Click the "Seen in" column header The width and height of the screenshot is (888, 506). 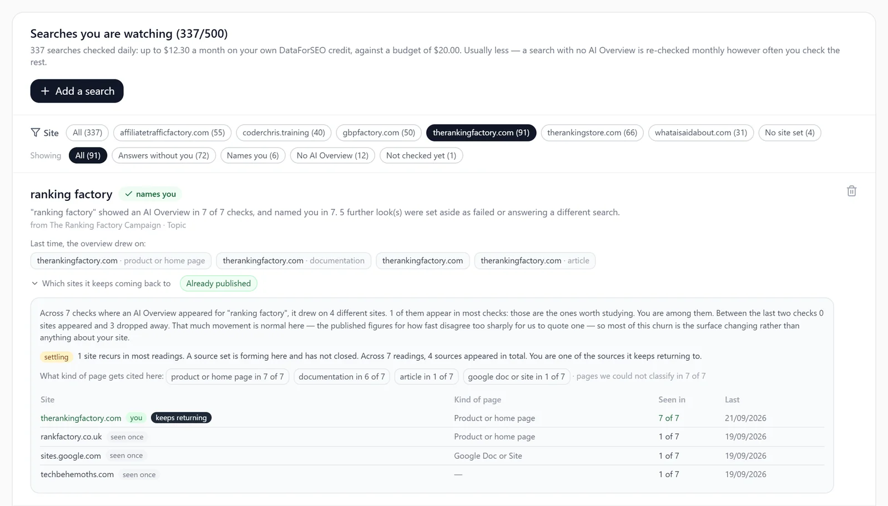672,399
